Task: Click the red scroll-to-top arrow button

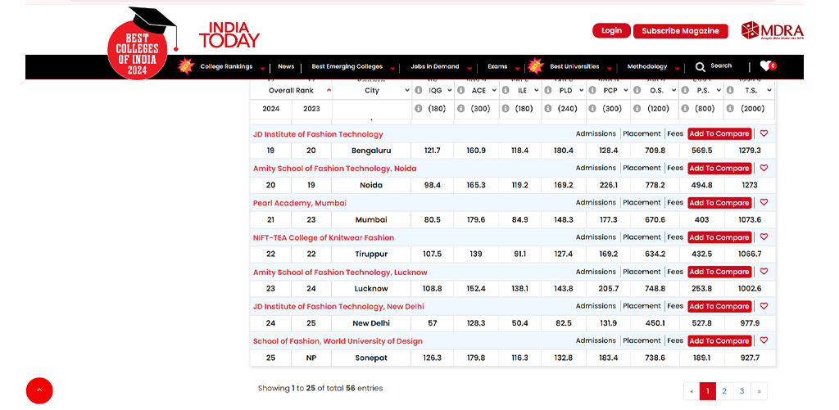Action: coord(39,390)
